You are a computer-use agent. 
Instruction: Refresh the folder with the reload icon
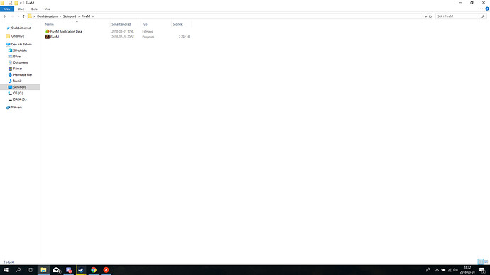point(430,16)
